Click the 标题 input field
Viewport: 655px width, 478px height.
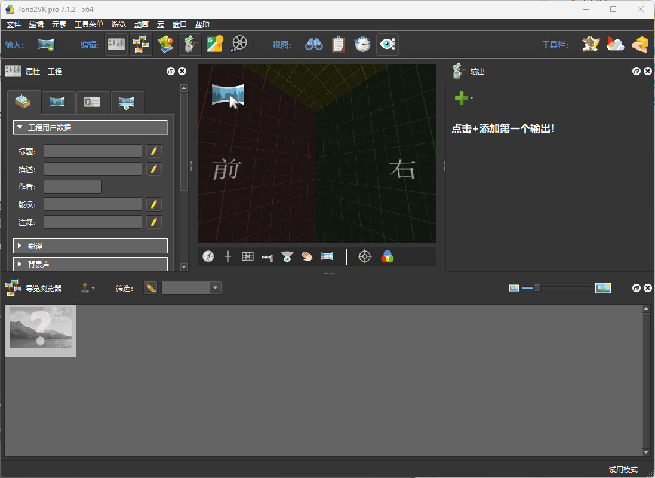coord(93,151)
